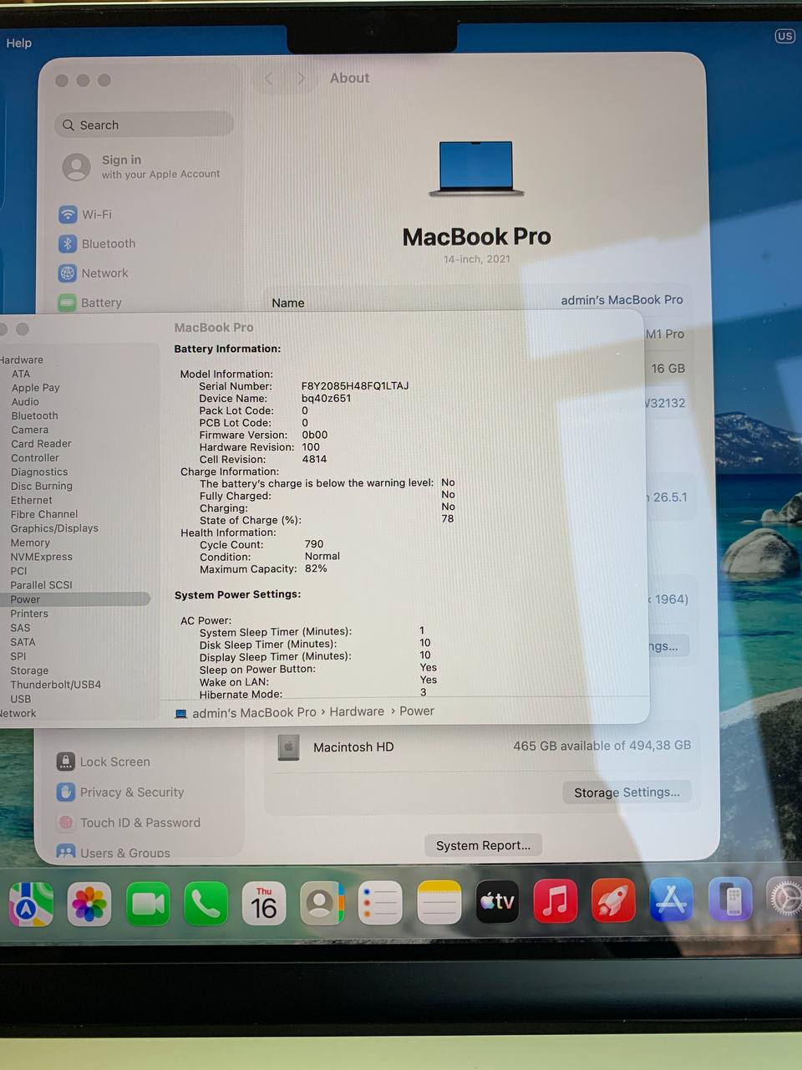
Task: Click the System Report… button
Action: (483, 845)
